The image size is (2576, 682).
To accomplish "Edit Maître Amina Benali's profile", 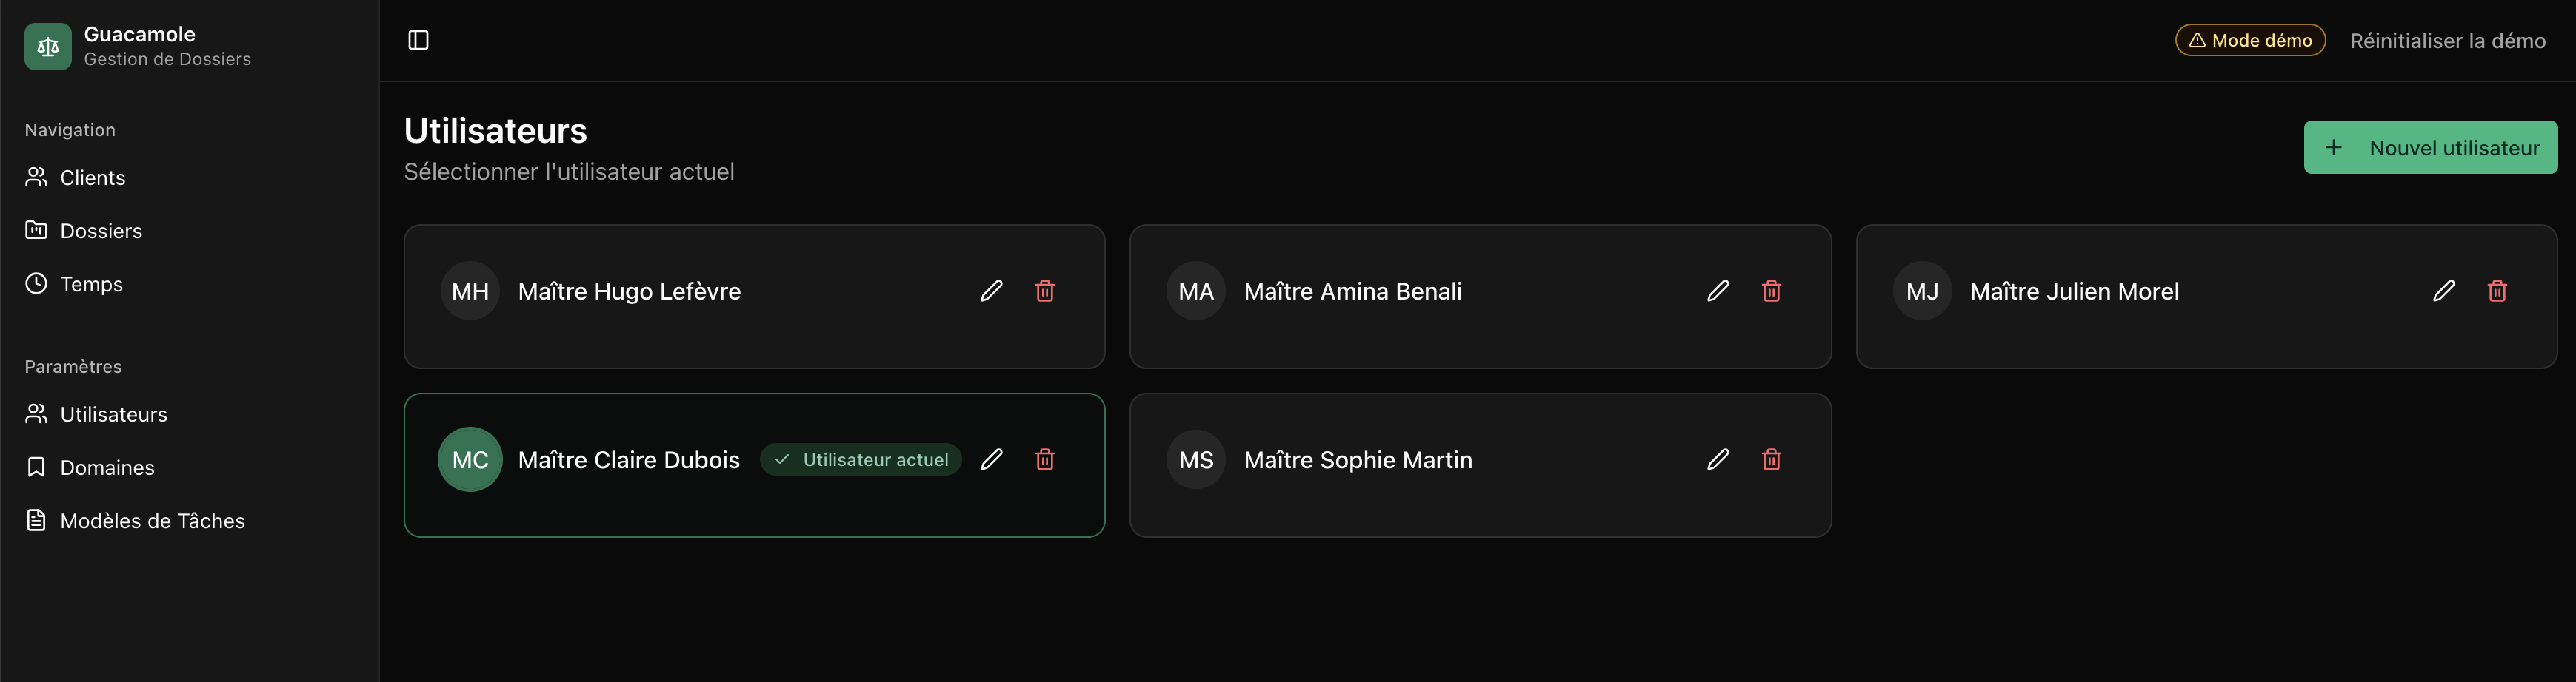I will [x=1717, y=291].
